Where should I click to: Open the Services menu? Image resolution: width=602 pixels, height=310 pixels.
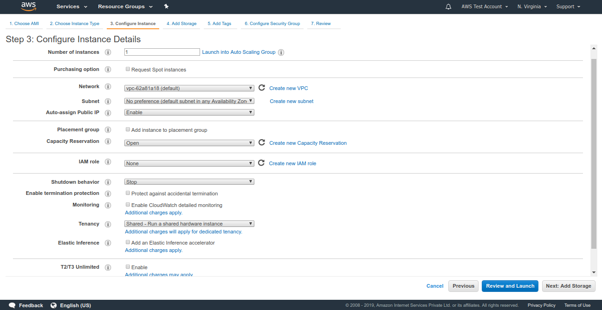(x=71, y=6)
